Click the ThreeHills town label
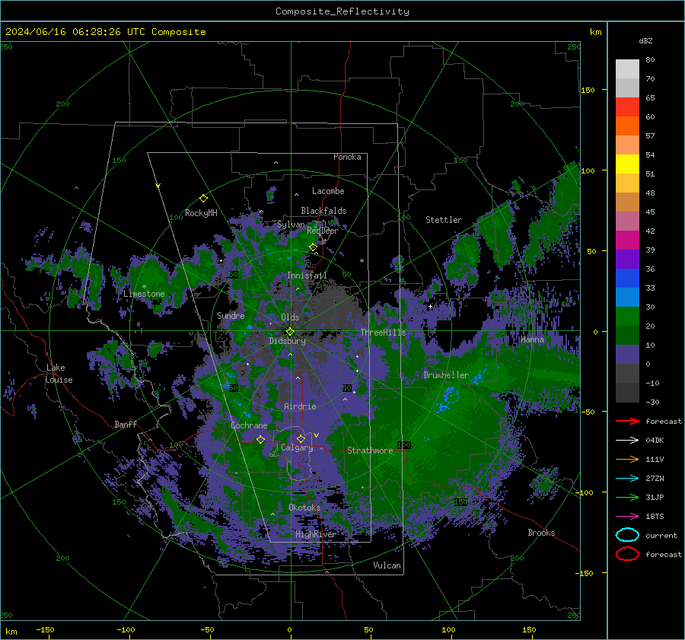 point(383,333)
